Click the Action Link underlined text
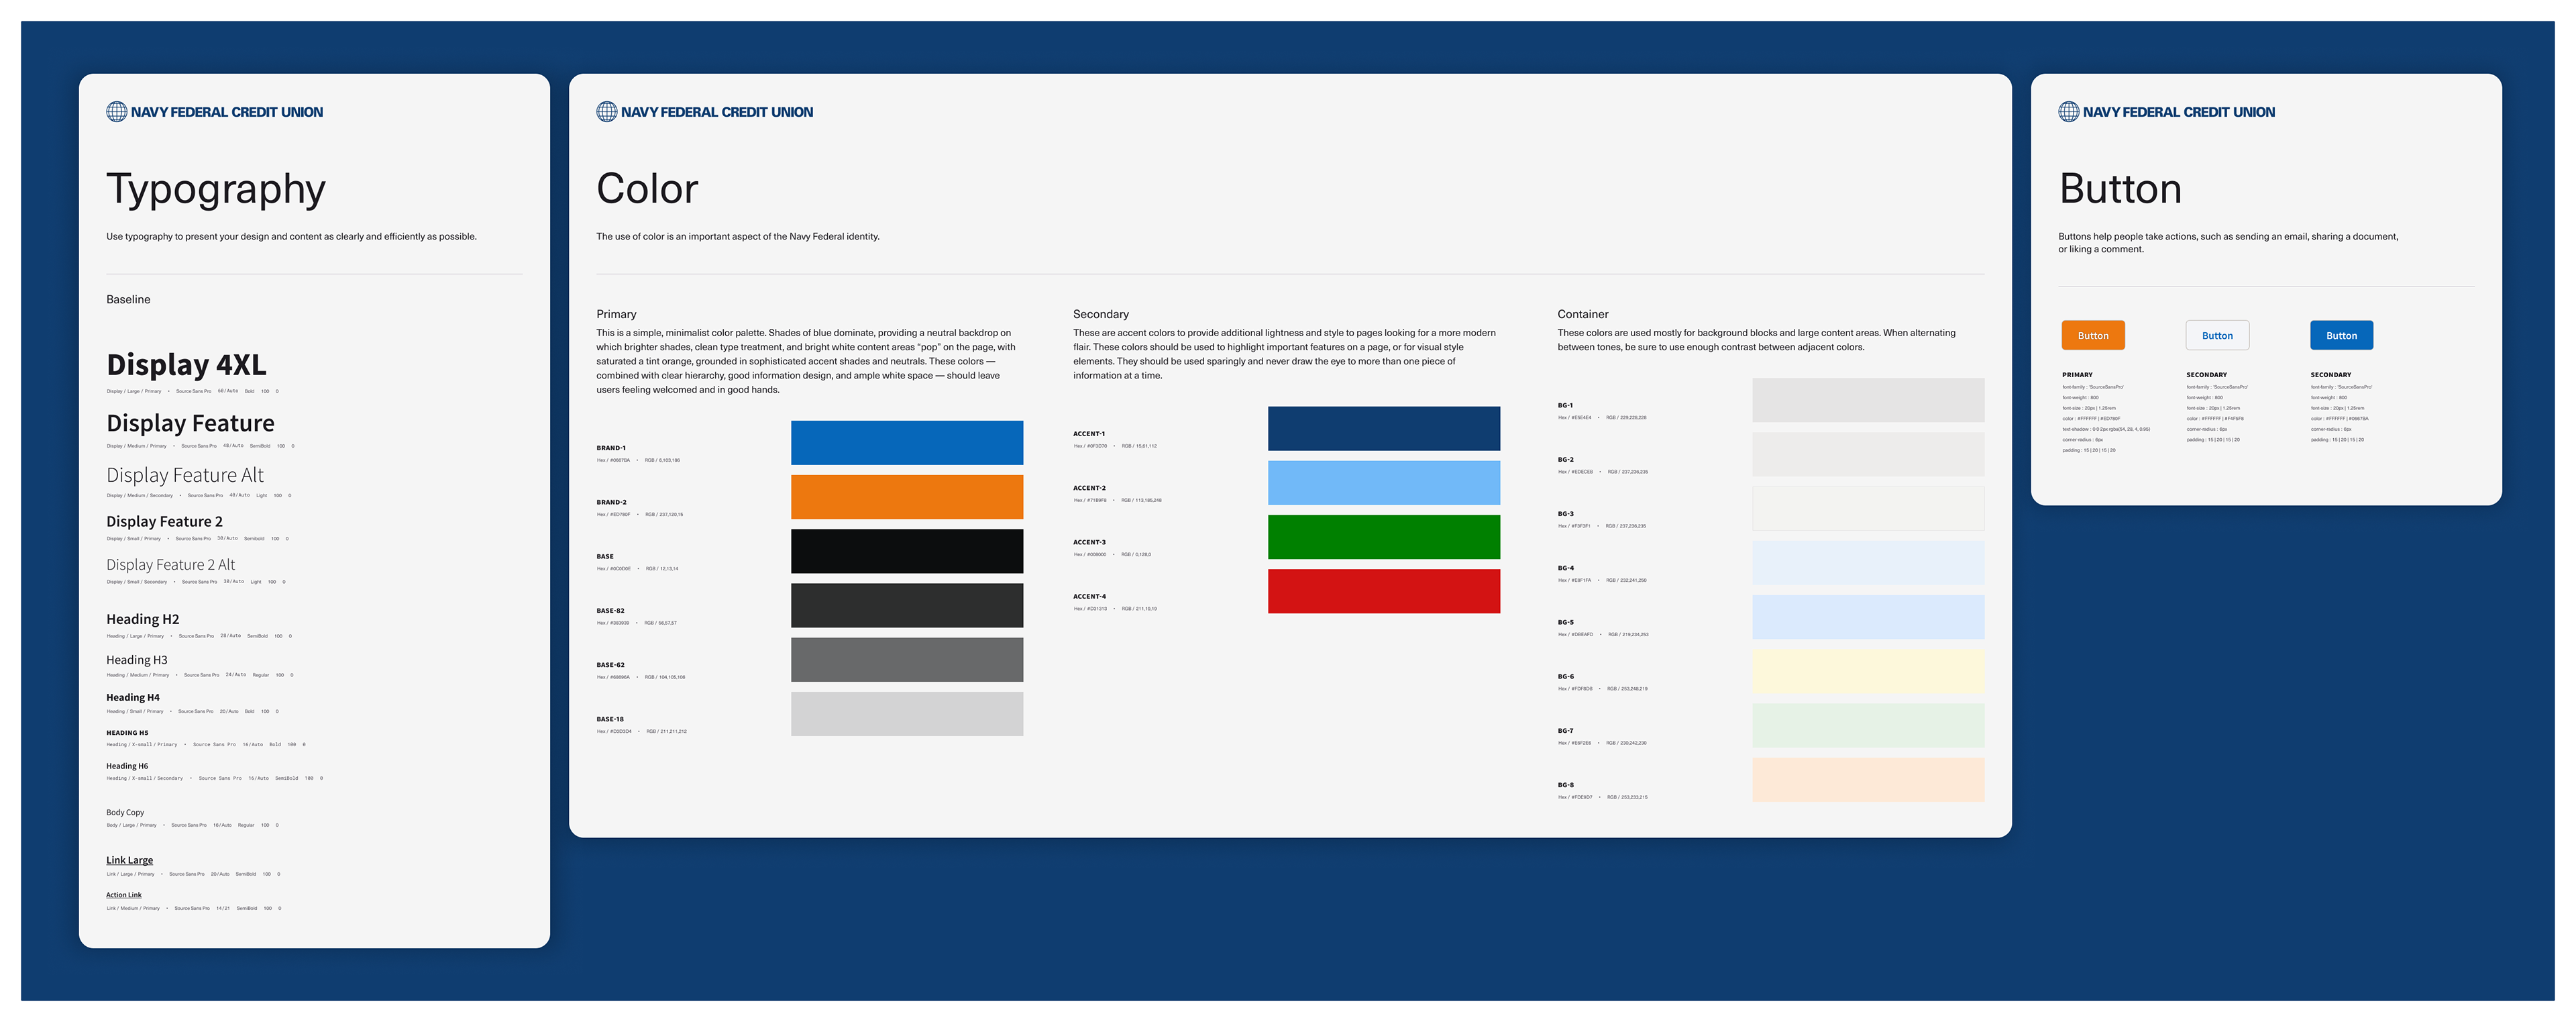This screenshot has height=1022, width=2576. pos(124,895)
